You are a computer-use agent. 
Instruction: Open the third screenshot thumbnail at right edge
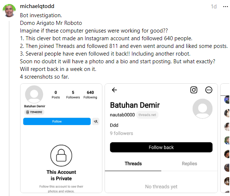[x=225, y=138]
